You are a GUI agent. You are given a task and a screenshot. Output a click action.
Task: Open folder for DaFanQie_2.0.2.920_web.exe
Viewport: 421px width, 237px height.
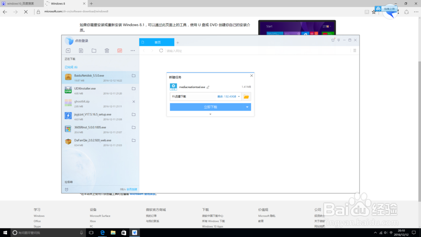pyautogui.click(x=133, y=140)
